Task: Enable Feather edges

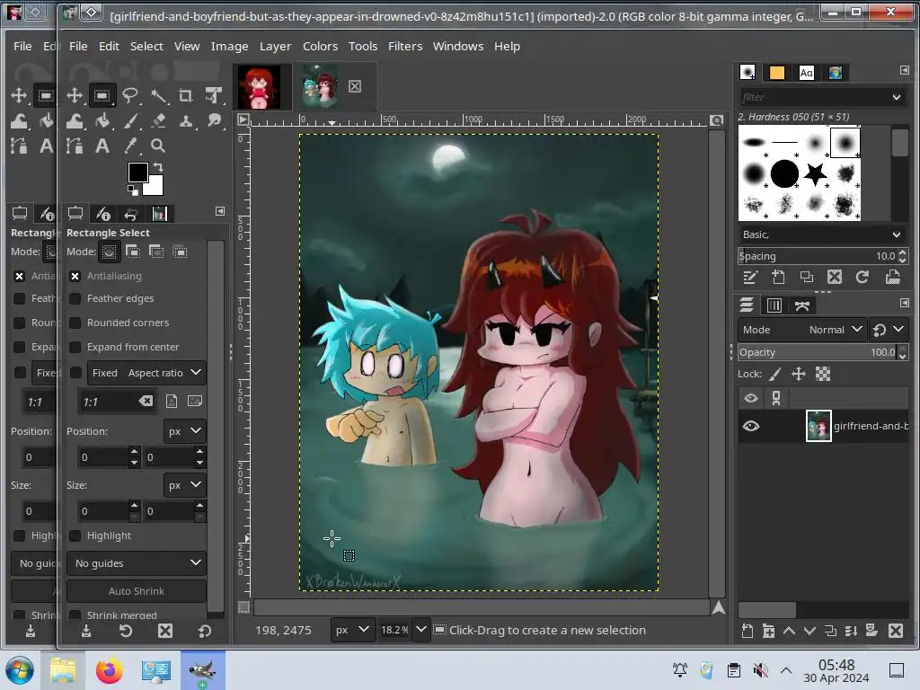Action: point(75,298)
